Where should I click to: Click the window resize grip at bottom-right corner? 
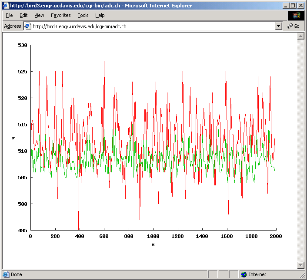303,276
